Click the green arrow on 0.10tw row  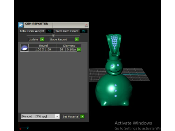click(79, 49)
